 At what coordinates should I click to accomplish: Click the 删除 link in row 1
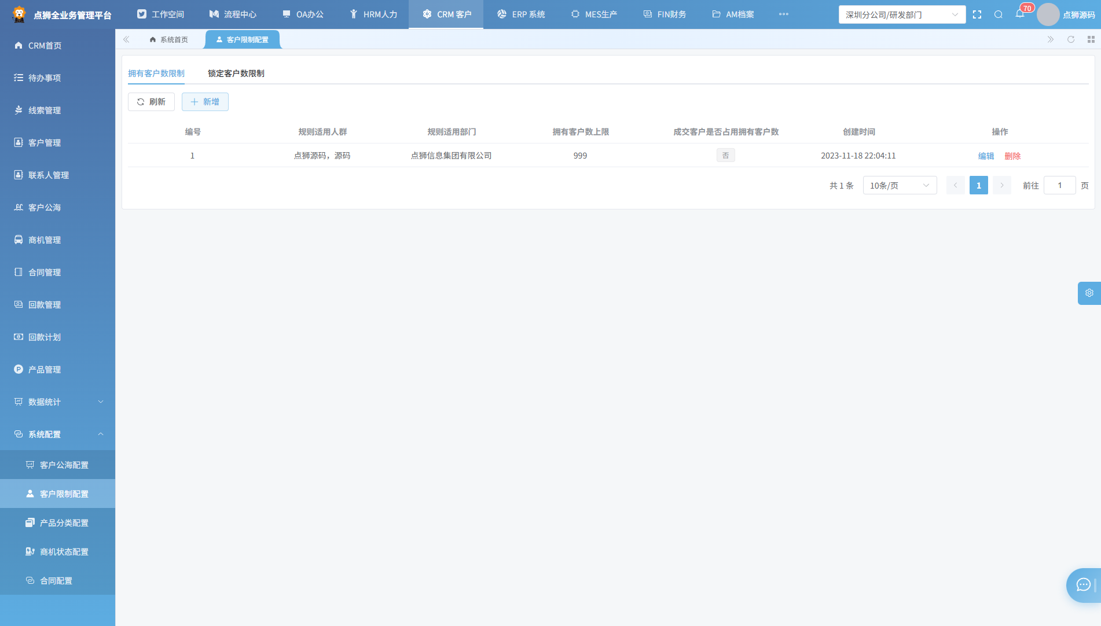(x=1012, y=156)
